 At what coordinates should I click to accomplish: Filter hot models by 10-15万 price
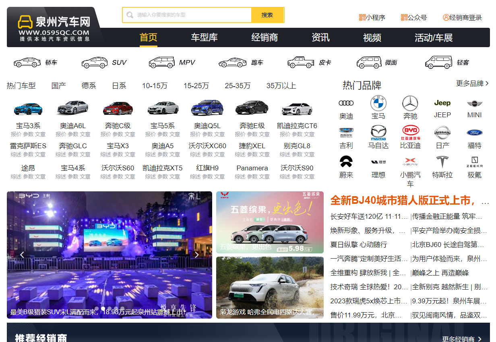tap(155, 86)
